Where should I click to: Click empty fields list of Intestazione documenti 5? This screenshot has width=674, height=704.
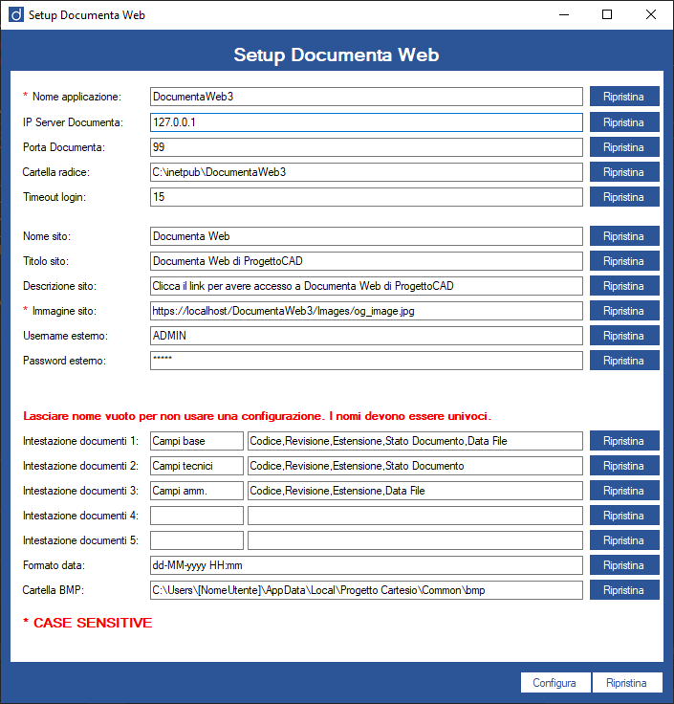coord(415,540)
